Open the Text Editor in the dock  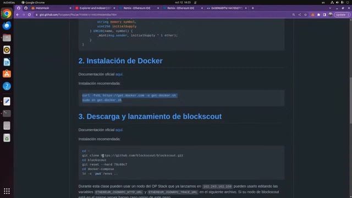coord(7,101)
